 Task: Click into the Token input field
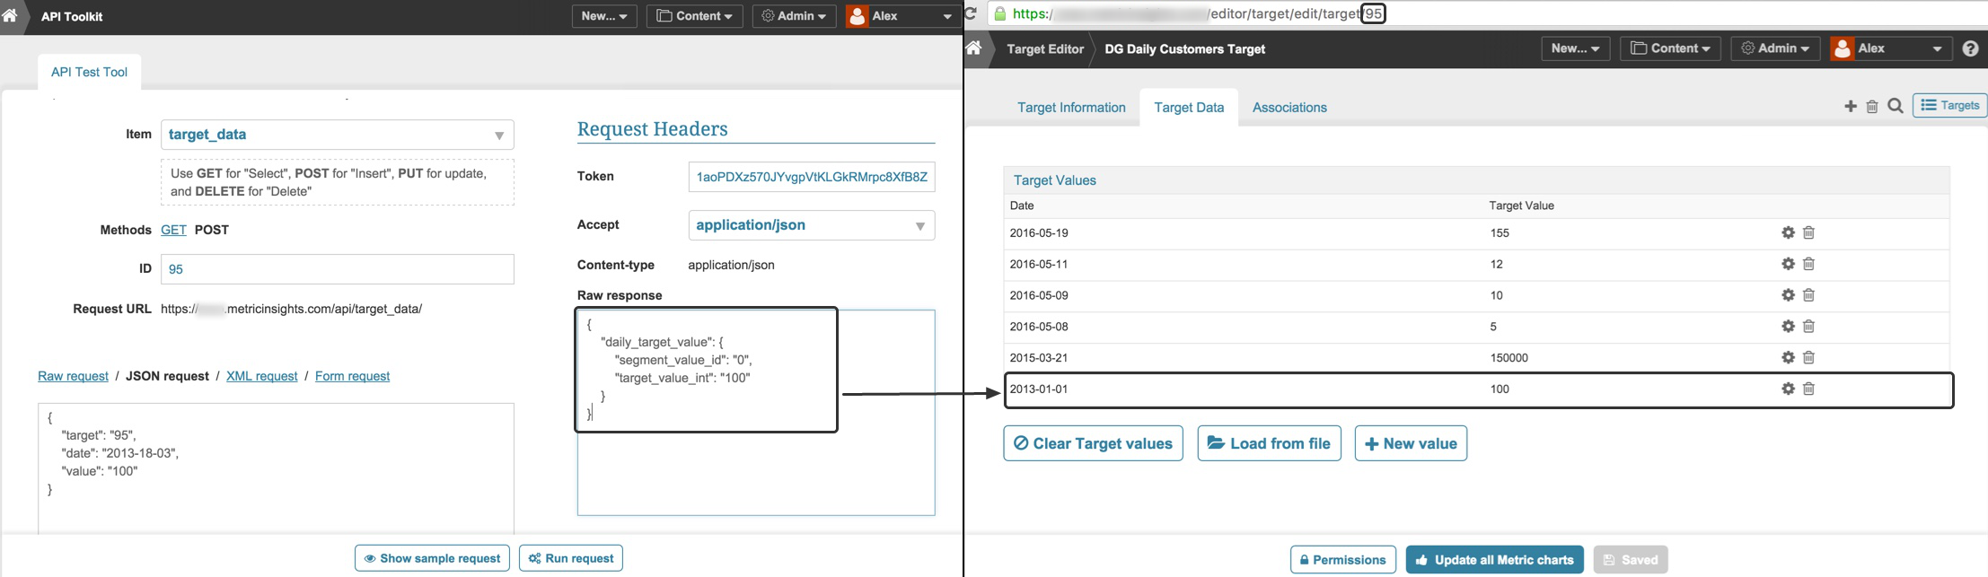pos(812,177)
